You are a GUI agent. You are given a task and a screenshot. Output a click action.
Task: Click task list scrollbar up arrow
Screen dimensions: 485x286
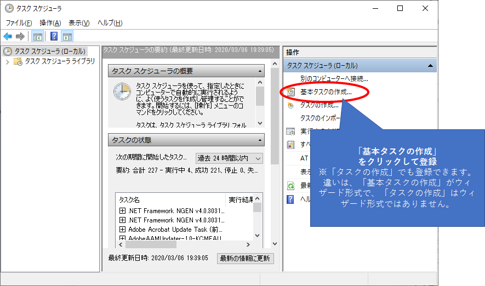258,198
